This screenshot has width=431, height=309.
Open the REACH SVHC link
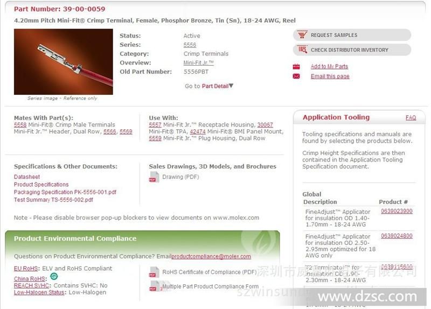tap(32, 286)
